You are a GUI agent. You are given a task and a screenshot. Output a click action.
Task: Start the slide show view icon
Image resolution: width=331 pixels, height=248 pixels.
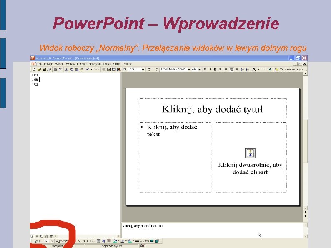[51, 236]
